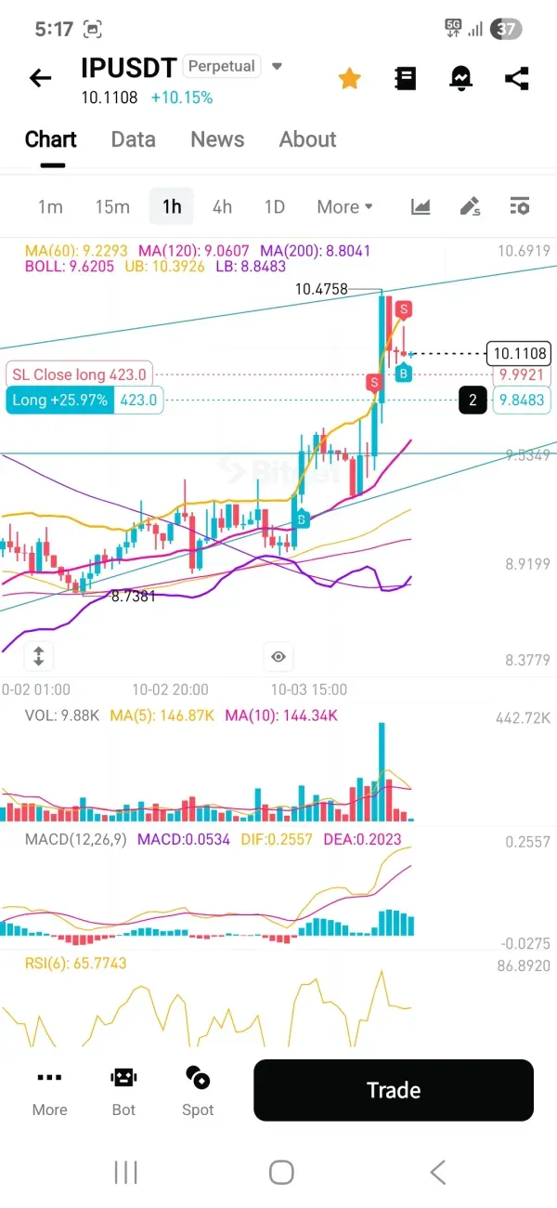Open the More timeframes dropdown
This screenshot has height=1208, width=557.
(344, 206)
